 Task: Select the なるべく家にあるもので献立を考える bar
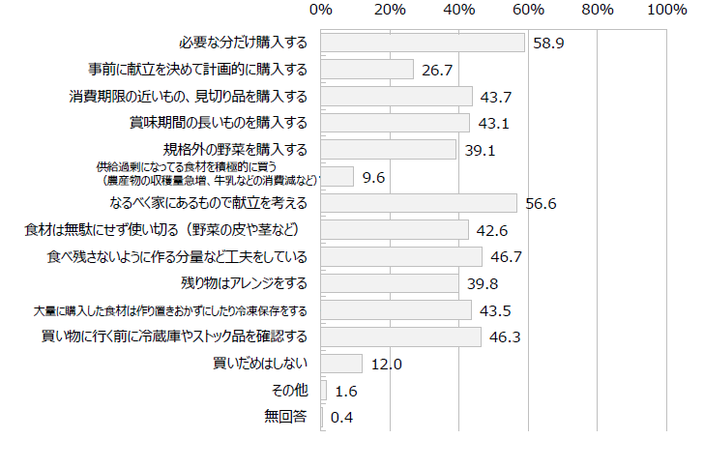click(x=419, y=203)
